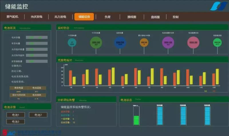Screen dimensions: 229x136
Task: Click the orange 累计放电小时数 indicator circle
Action: (x=144, y=43)
